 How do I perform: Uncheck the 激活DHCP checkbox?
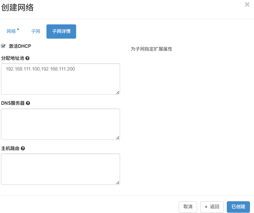[3, 46]
